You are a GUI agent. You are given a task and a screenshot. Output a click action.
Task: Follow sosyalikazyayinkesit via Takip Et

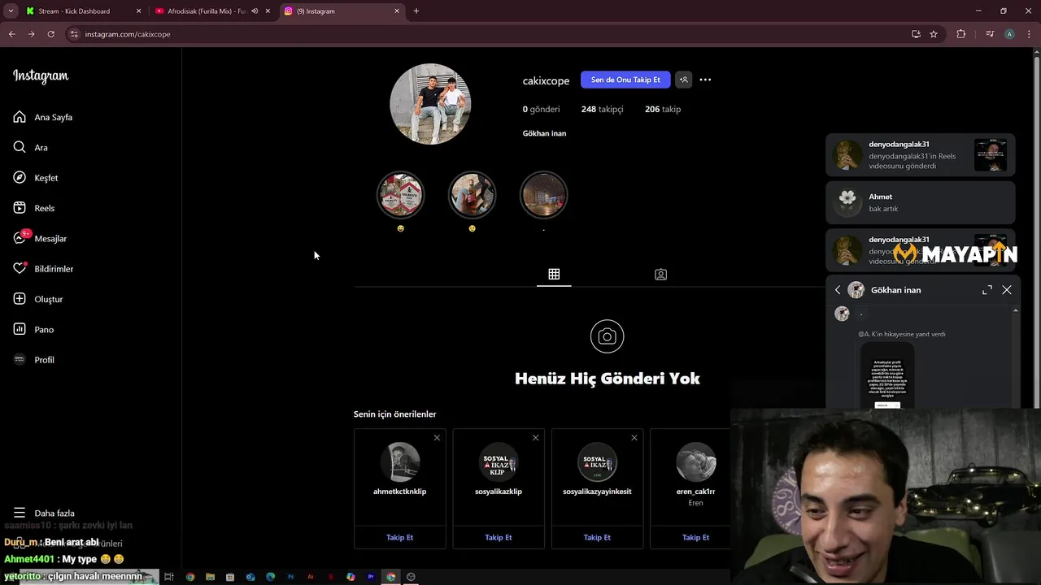tap(597, 537)
